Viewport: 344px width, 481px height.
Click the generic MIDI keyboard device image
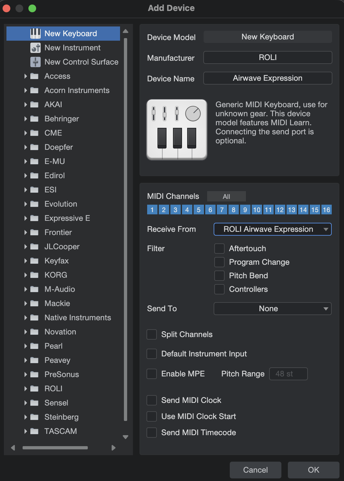(x=177, y=129)
